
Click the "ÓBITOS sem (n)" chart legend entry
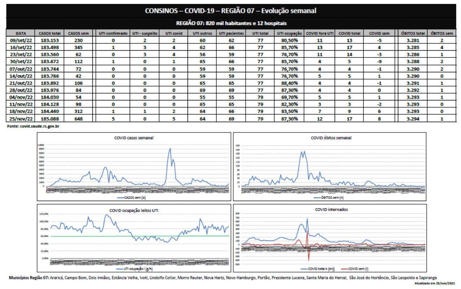[329, 198]
